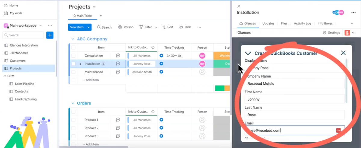Open the Consultation conversation icon
361x148 pixels.
(118, 56)
